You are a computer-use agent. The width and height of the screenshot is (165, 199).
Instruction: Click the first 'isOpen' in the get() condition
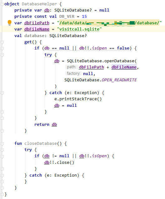pyautogui.click(x=99, y=48)
